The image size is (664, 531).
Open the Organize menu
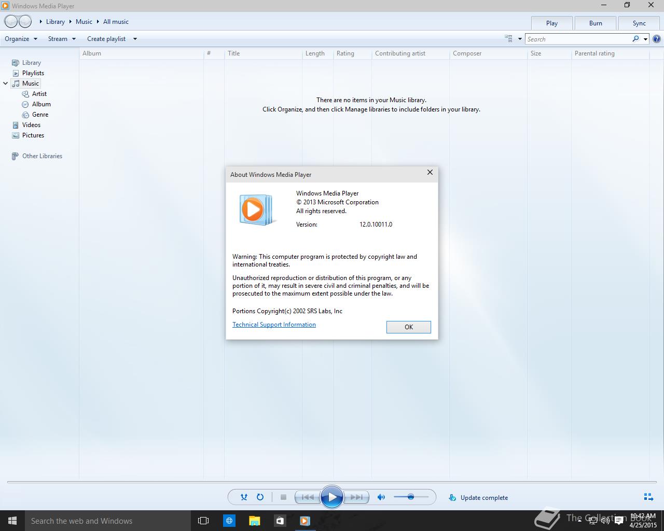(21, 39)
